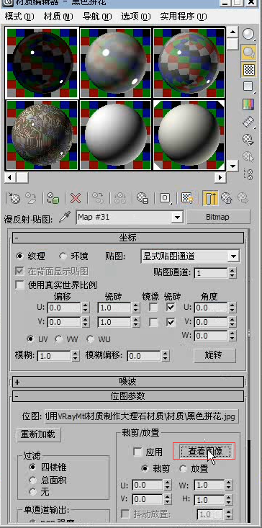Click W 角度 spinner arrows
Viewport: 262px width, 528px height.
pos(232,336)
